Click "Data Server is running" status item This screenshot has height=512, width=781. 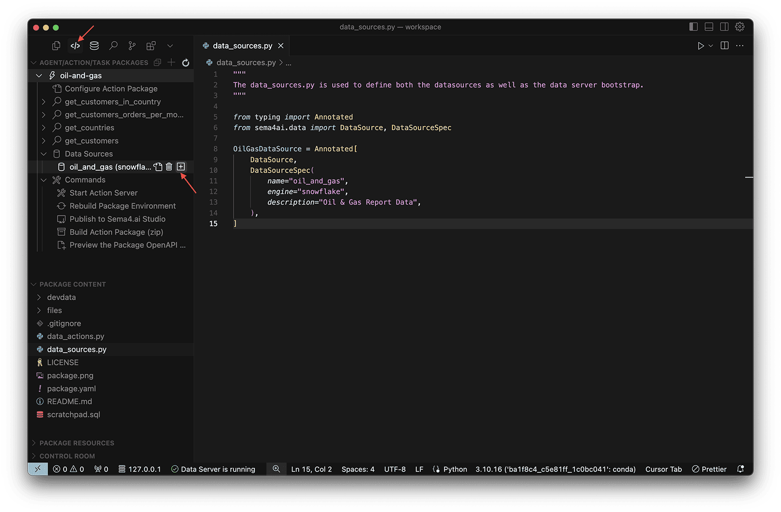pyautogui.click(x=213, y=469)
